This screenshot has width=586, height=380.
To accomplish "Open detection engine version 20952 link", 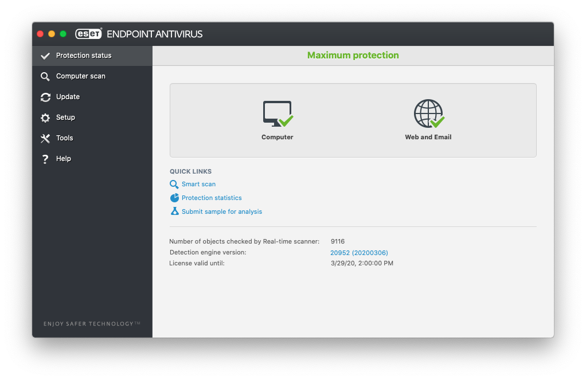I will [x=359, y=253].
